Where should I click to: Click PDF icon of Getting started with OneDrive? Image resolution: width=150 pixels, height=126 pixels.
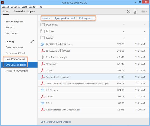point(42,110)
